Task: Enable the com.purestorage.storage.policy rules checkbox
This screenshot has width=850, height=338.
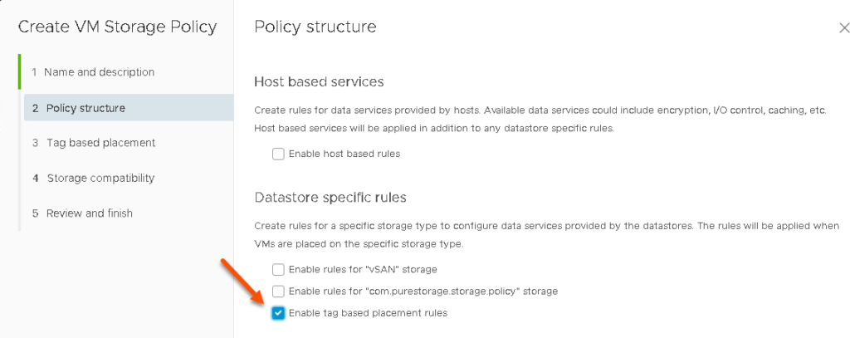Action: point(278,291)
